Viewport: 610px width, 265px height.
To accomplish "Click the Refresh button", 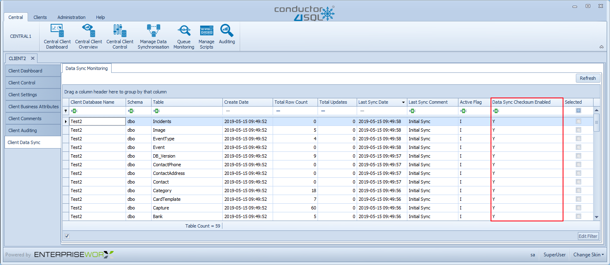I will [588, 78].
